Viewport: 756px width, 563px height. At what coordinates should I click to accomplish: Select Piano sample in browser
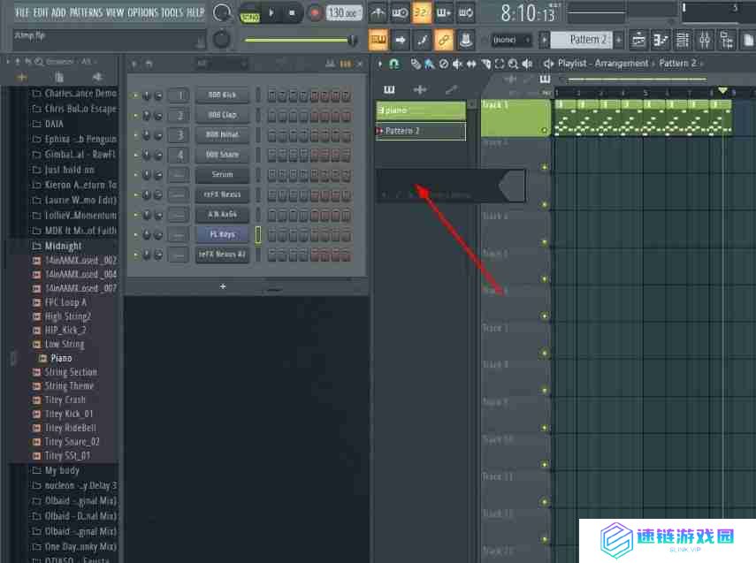(61, 358)
